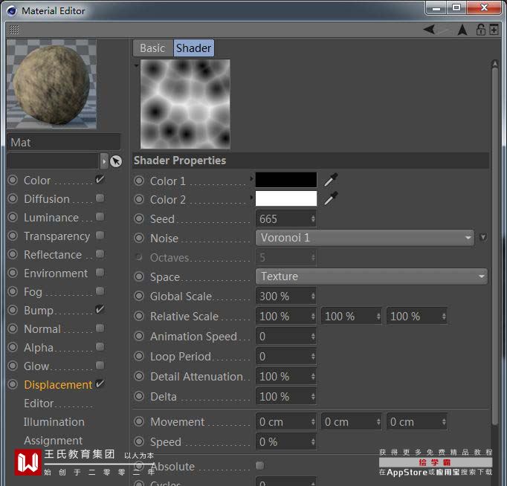Disable the Bump channel checkbox

100,310
